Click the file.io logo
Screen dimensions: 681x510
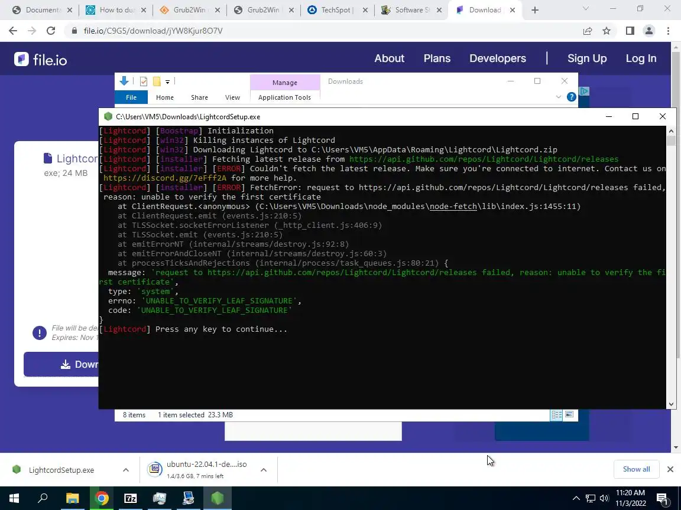40,60
